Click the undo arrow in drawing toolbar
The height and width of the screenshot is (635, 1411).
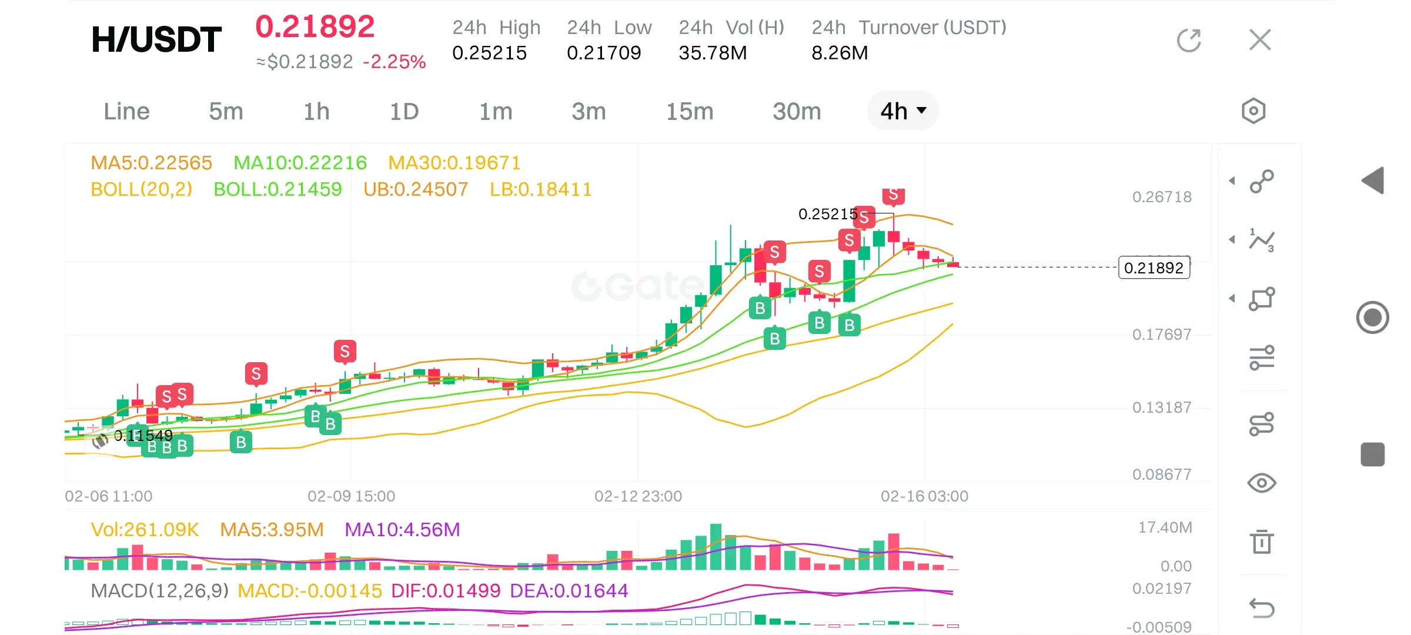[1262, 608]
